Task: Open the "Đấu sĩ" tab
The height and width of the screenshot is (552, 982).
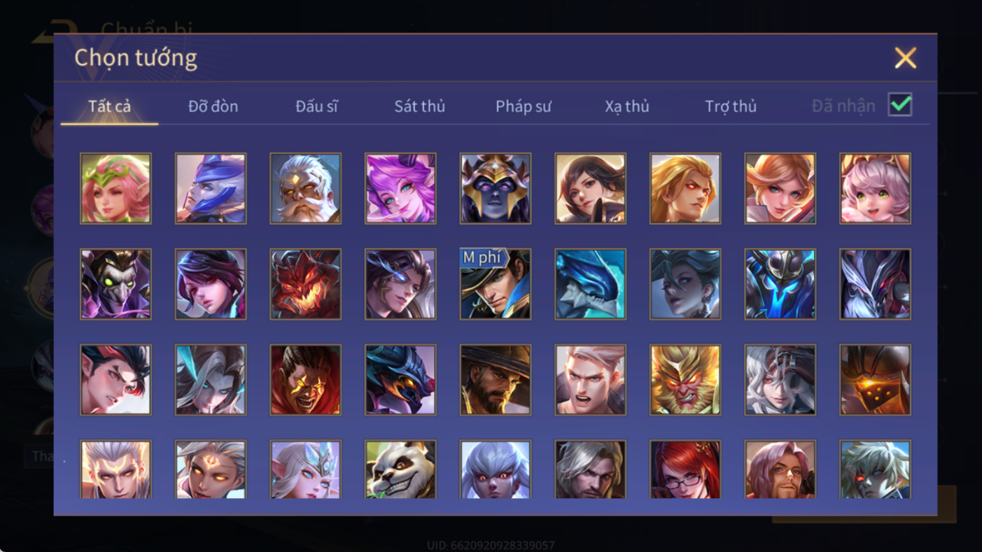Action: 316,106
